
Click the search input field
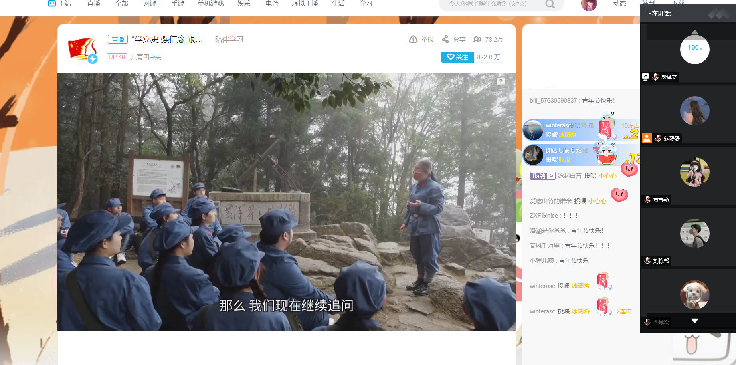click(x=493, y=4)
